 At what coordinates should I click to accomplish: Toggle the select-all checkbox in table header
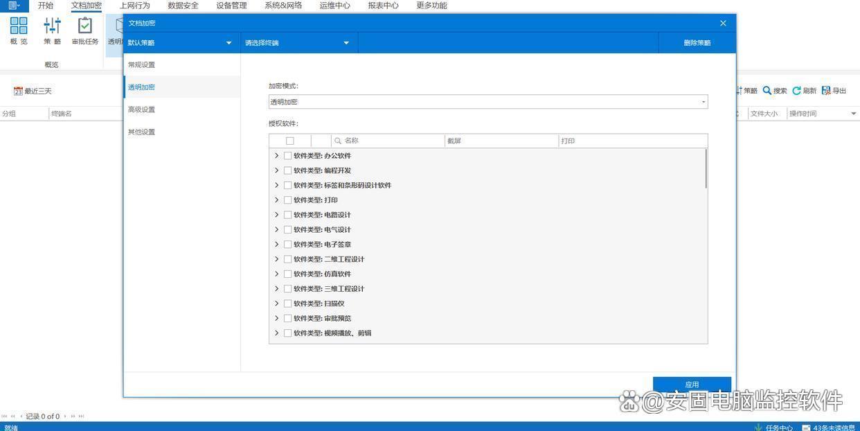pos(289,141)
